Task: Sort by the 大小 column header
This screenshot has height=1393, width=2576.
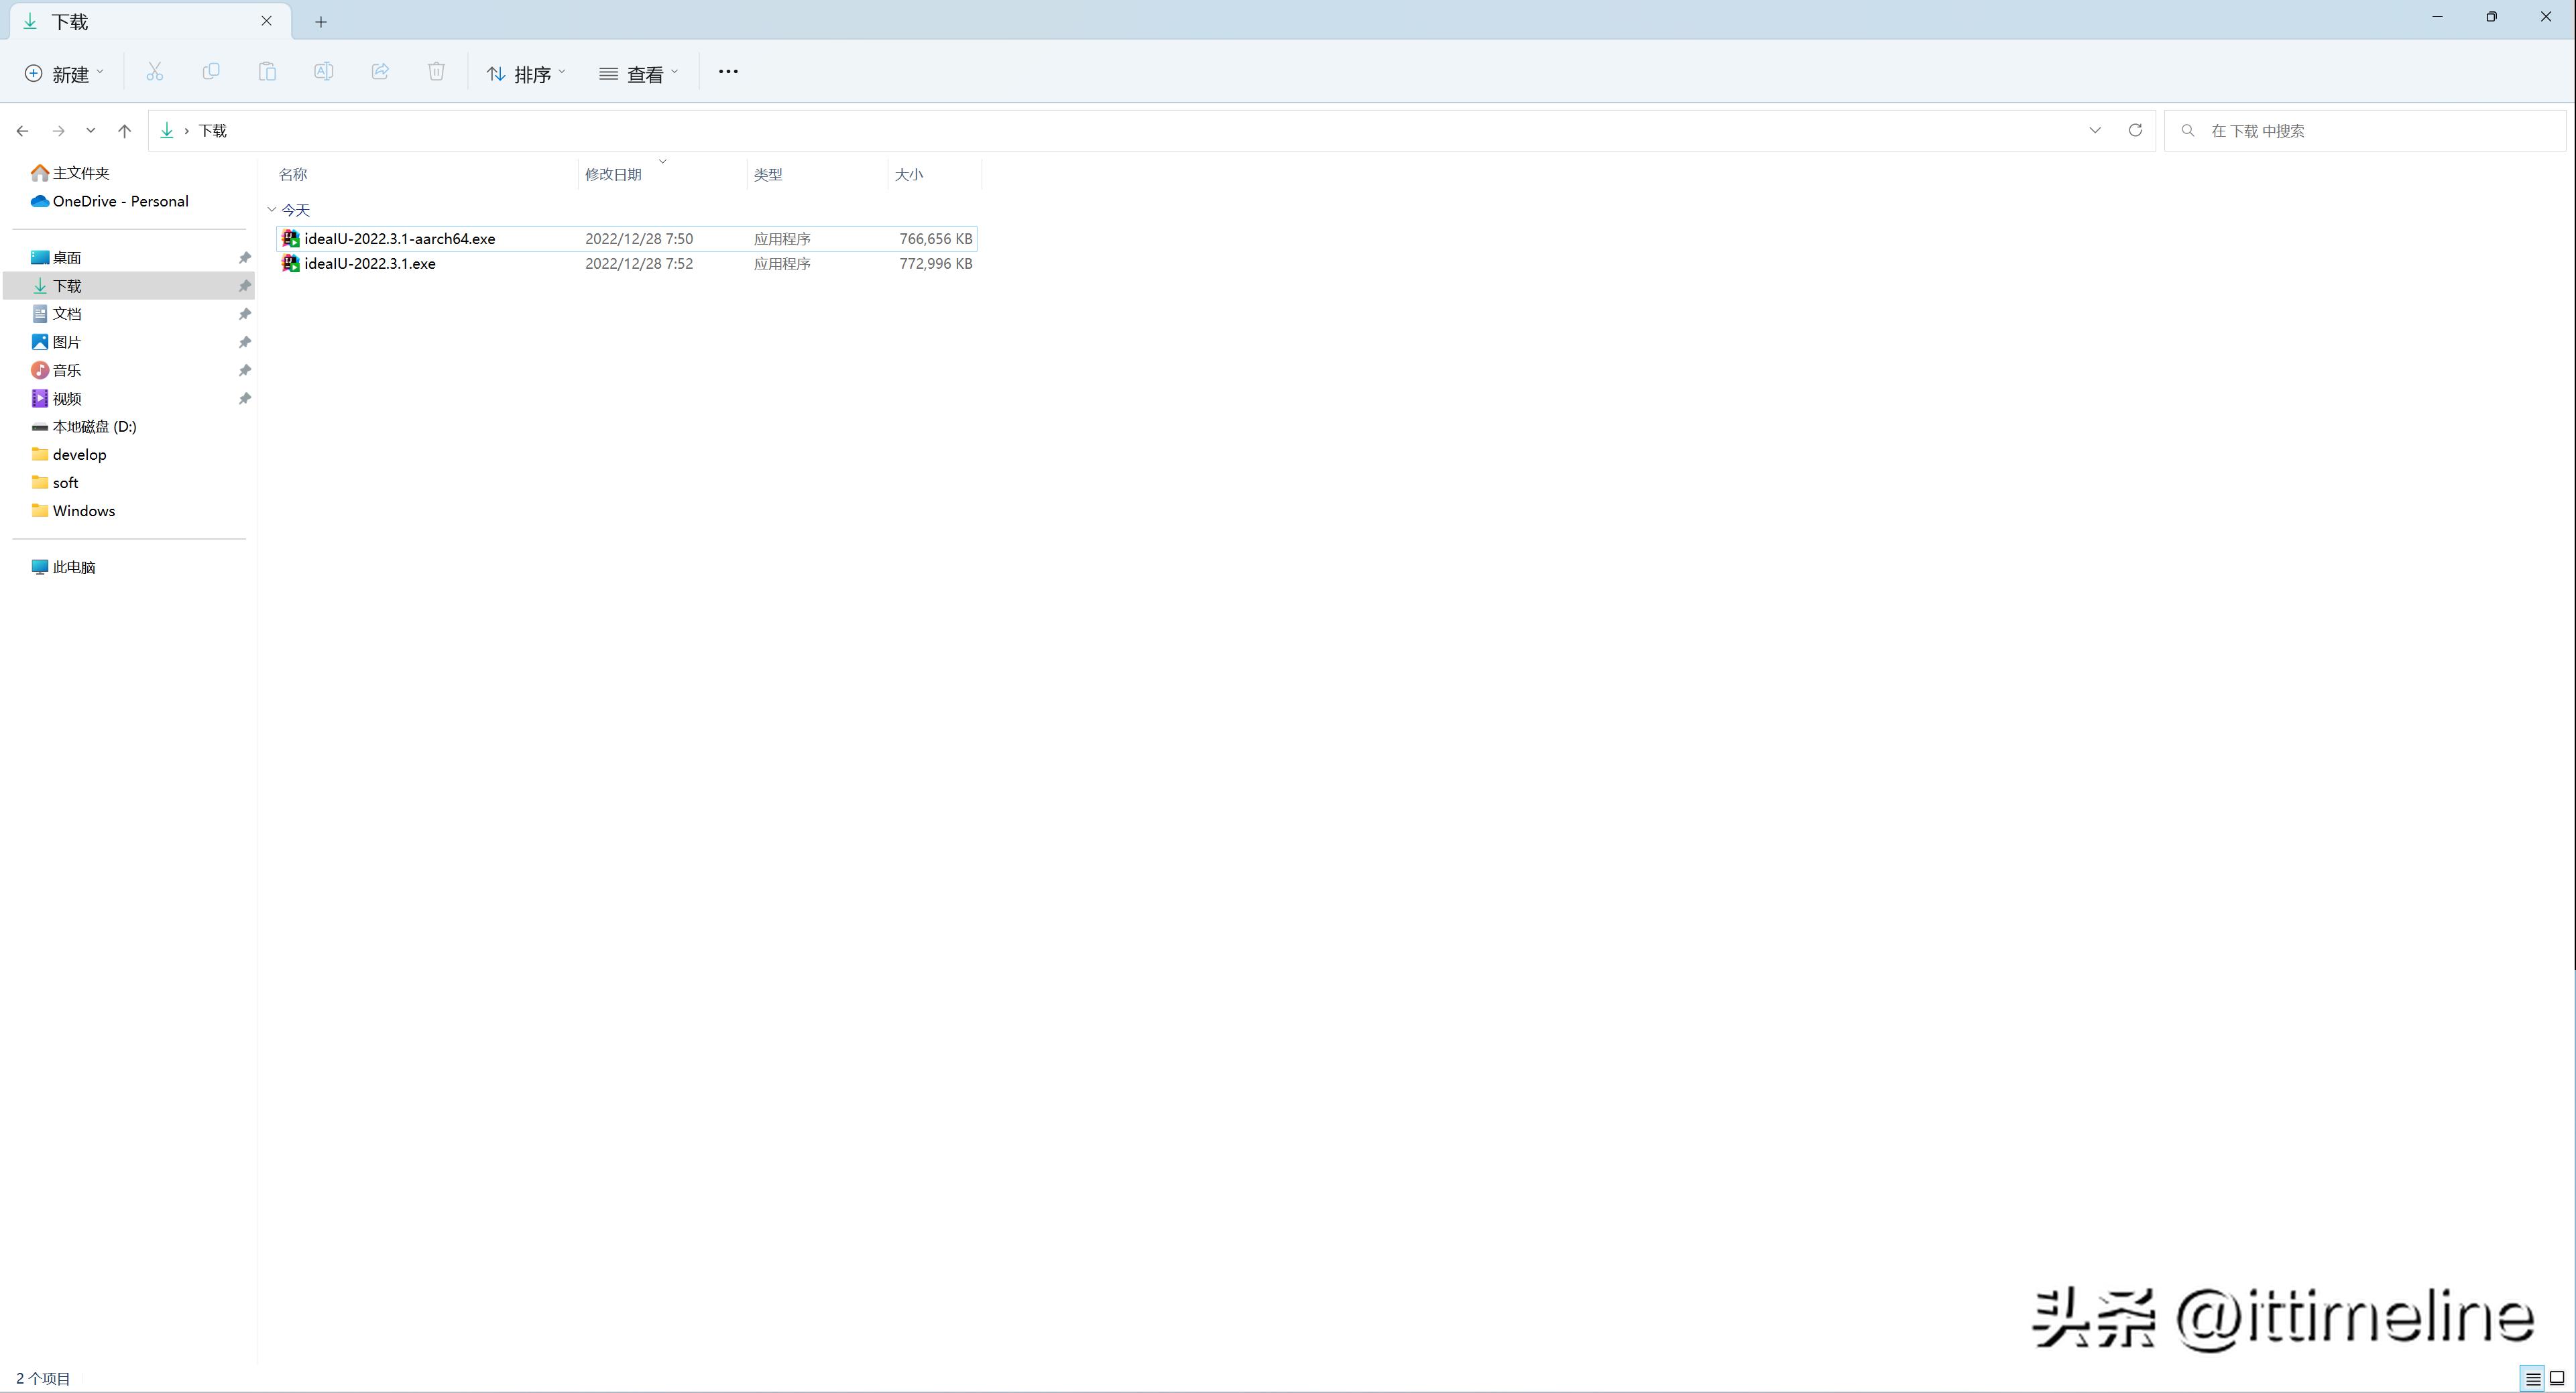Action: click(x=908, y=175)
